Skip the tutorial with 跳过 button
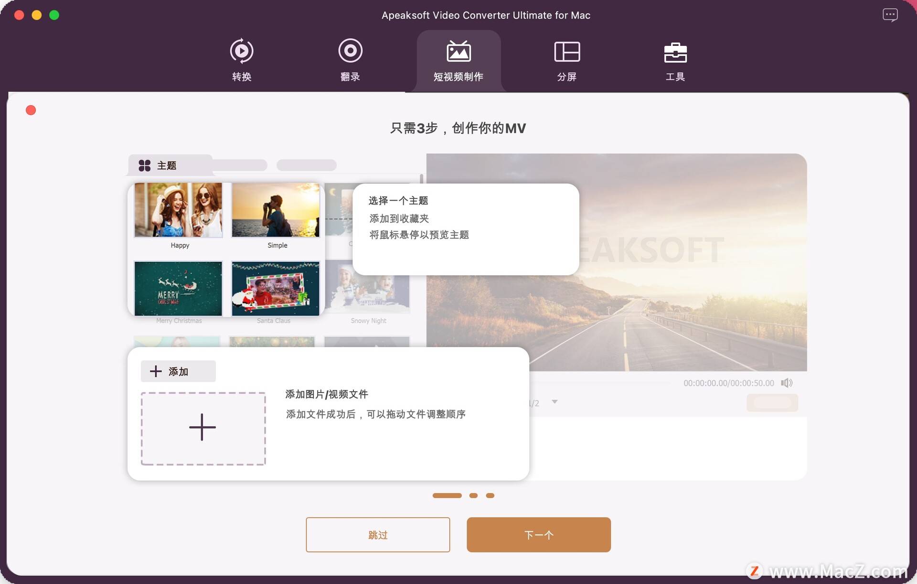Screen dimensions: 917x584 tap(378, 535)
